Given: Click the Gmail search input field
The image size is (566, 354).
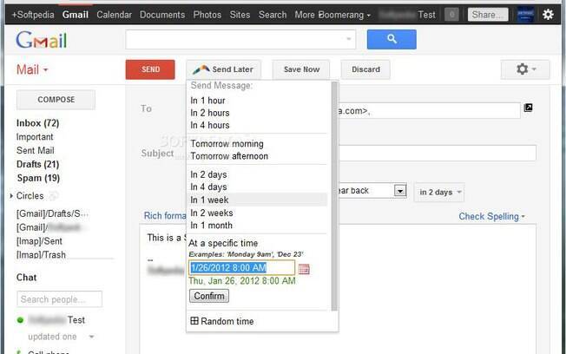Looking at the screenshot, I should [240, 39].
